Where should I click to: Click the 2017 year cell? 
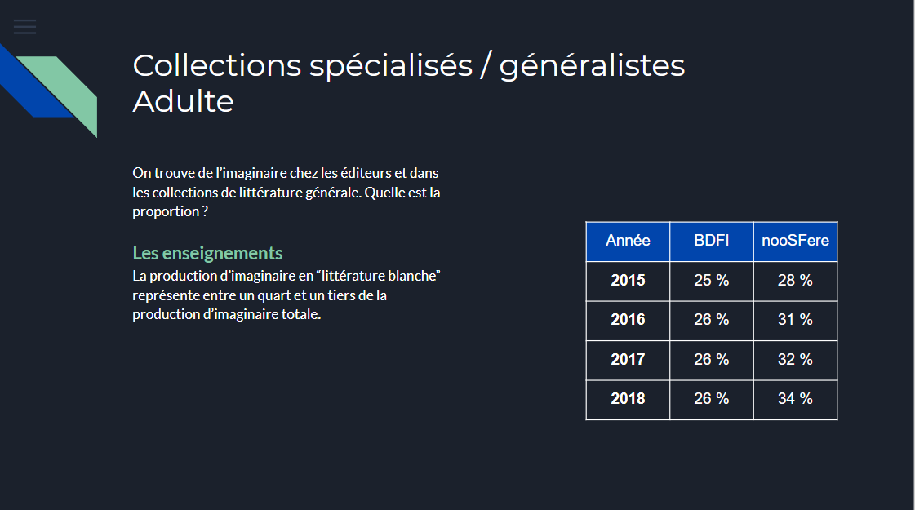click(628, 360)
